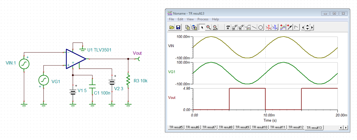This screenshot has height=140, width=357.
Task: Click the flag marker icon in toolbar
Action: click(x=296, y=28)
